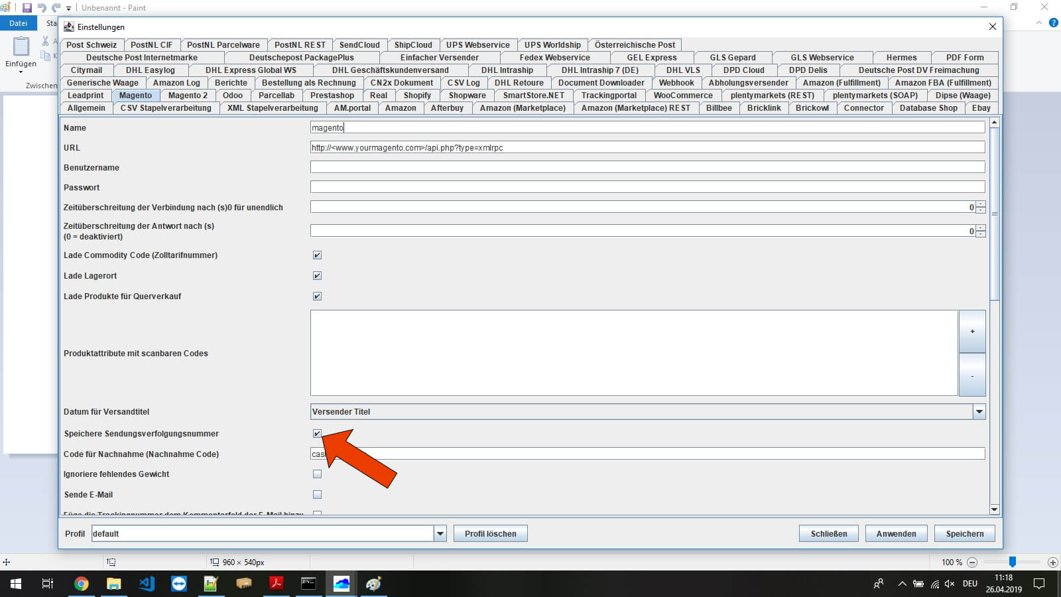Viewport: 1061px width, 597px height.
Task: Switch to Shopware tab
Action: pyautogui.click(x=468, y=96)
